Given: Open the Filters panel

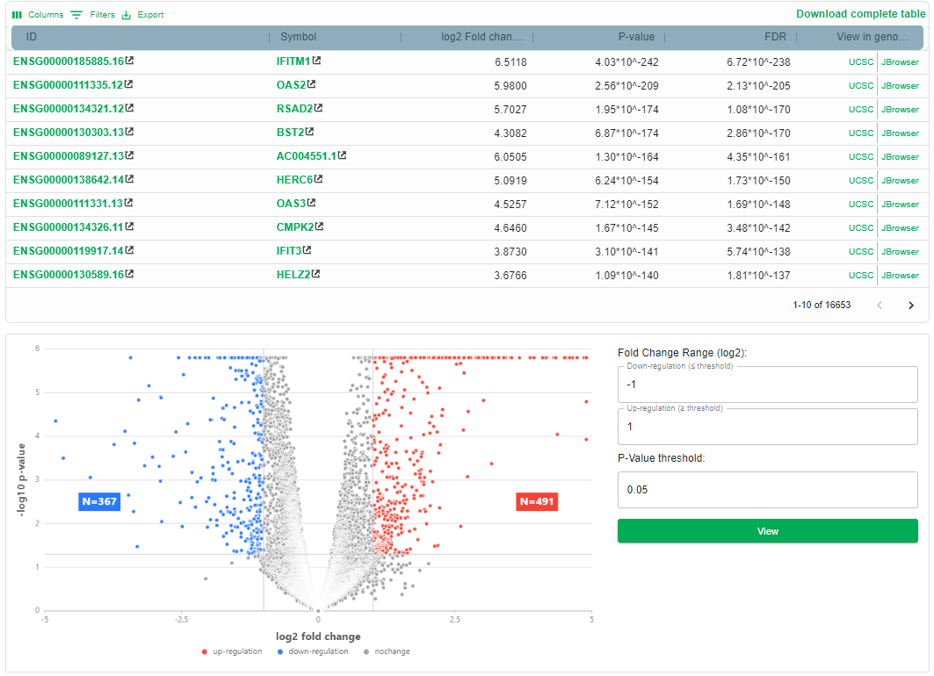Looking at the screenshot, I should (92, 15).
